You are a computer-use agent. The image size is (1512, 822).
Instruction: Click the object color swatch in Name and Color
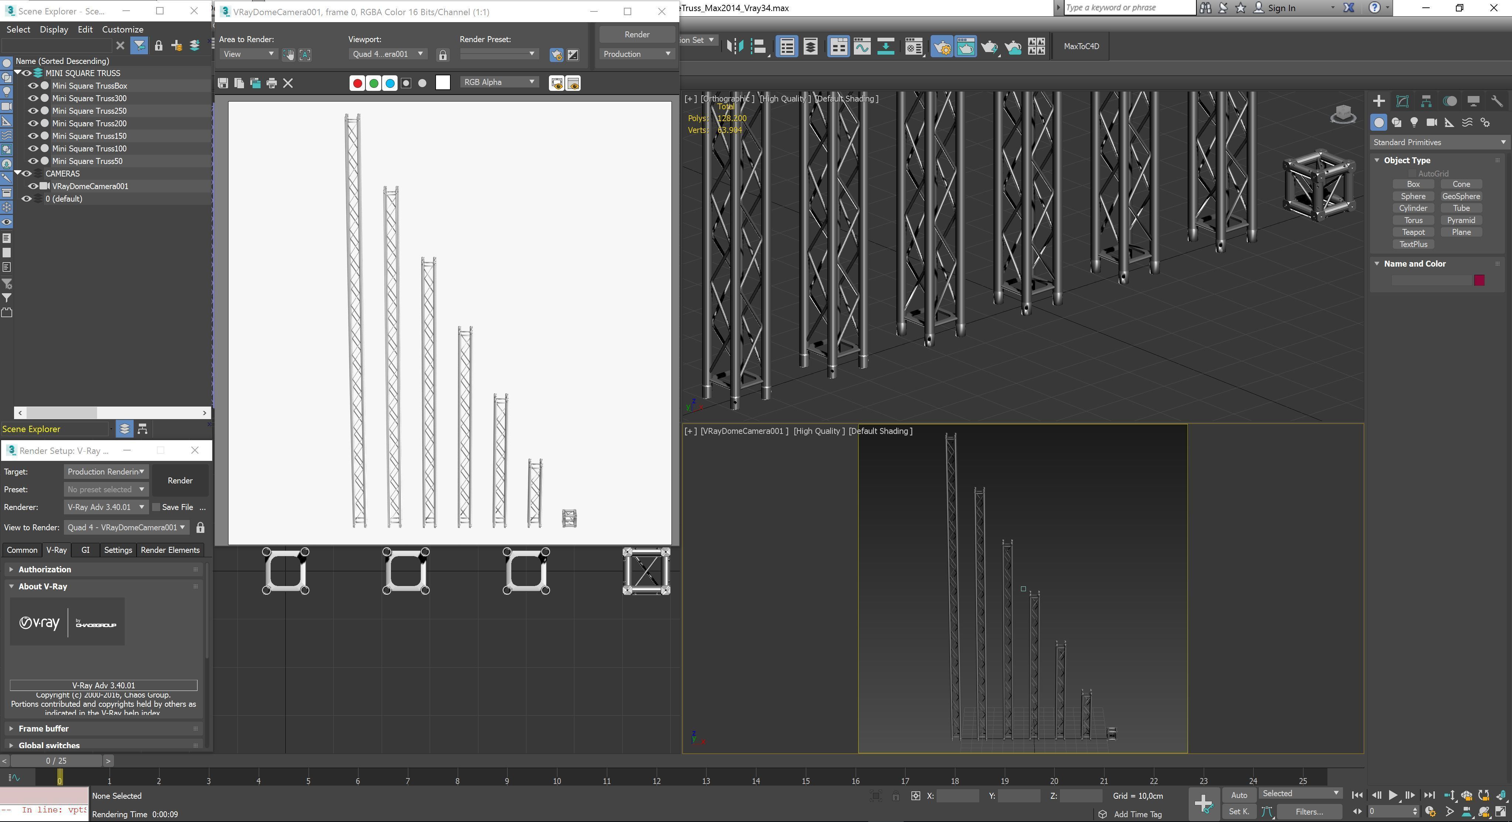(1479, 280)
